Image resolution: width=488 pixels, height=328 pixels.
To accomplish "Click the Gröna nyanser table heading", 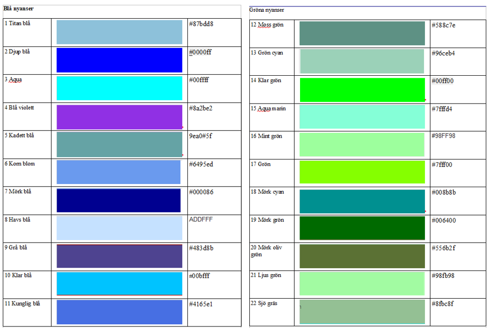I will tap(267, 10).
